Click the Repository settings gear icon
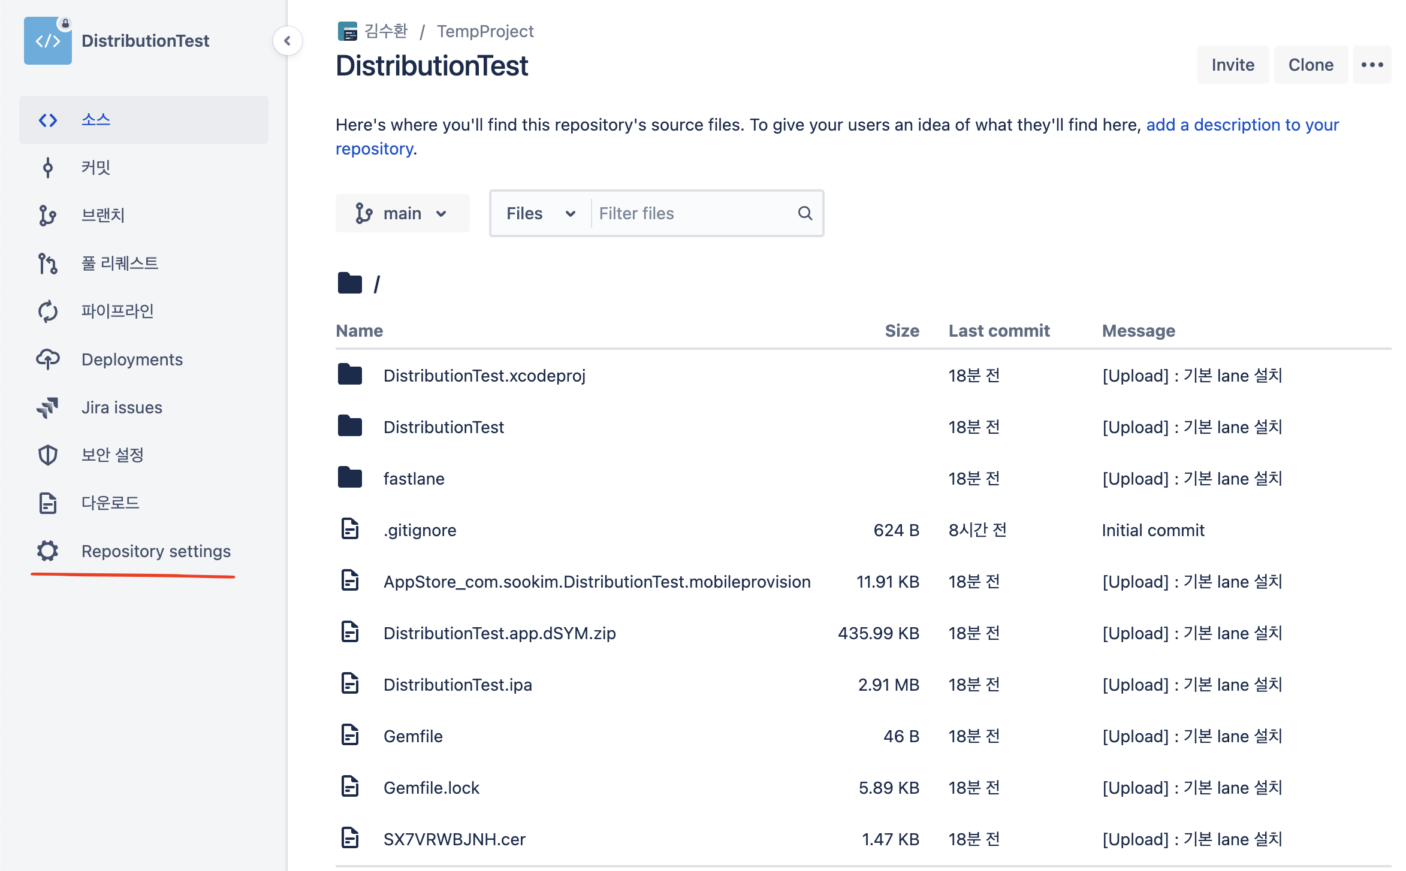 click(x=48, y=551)
